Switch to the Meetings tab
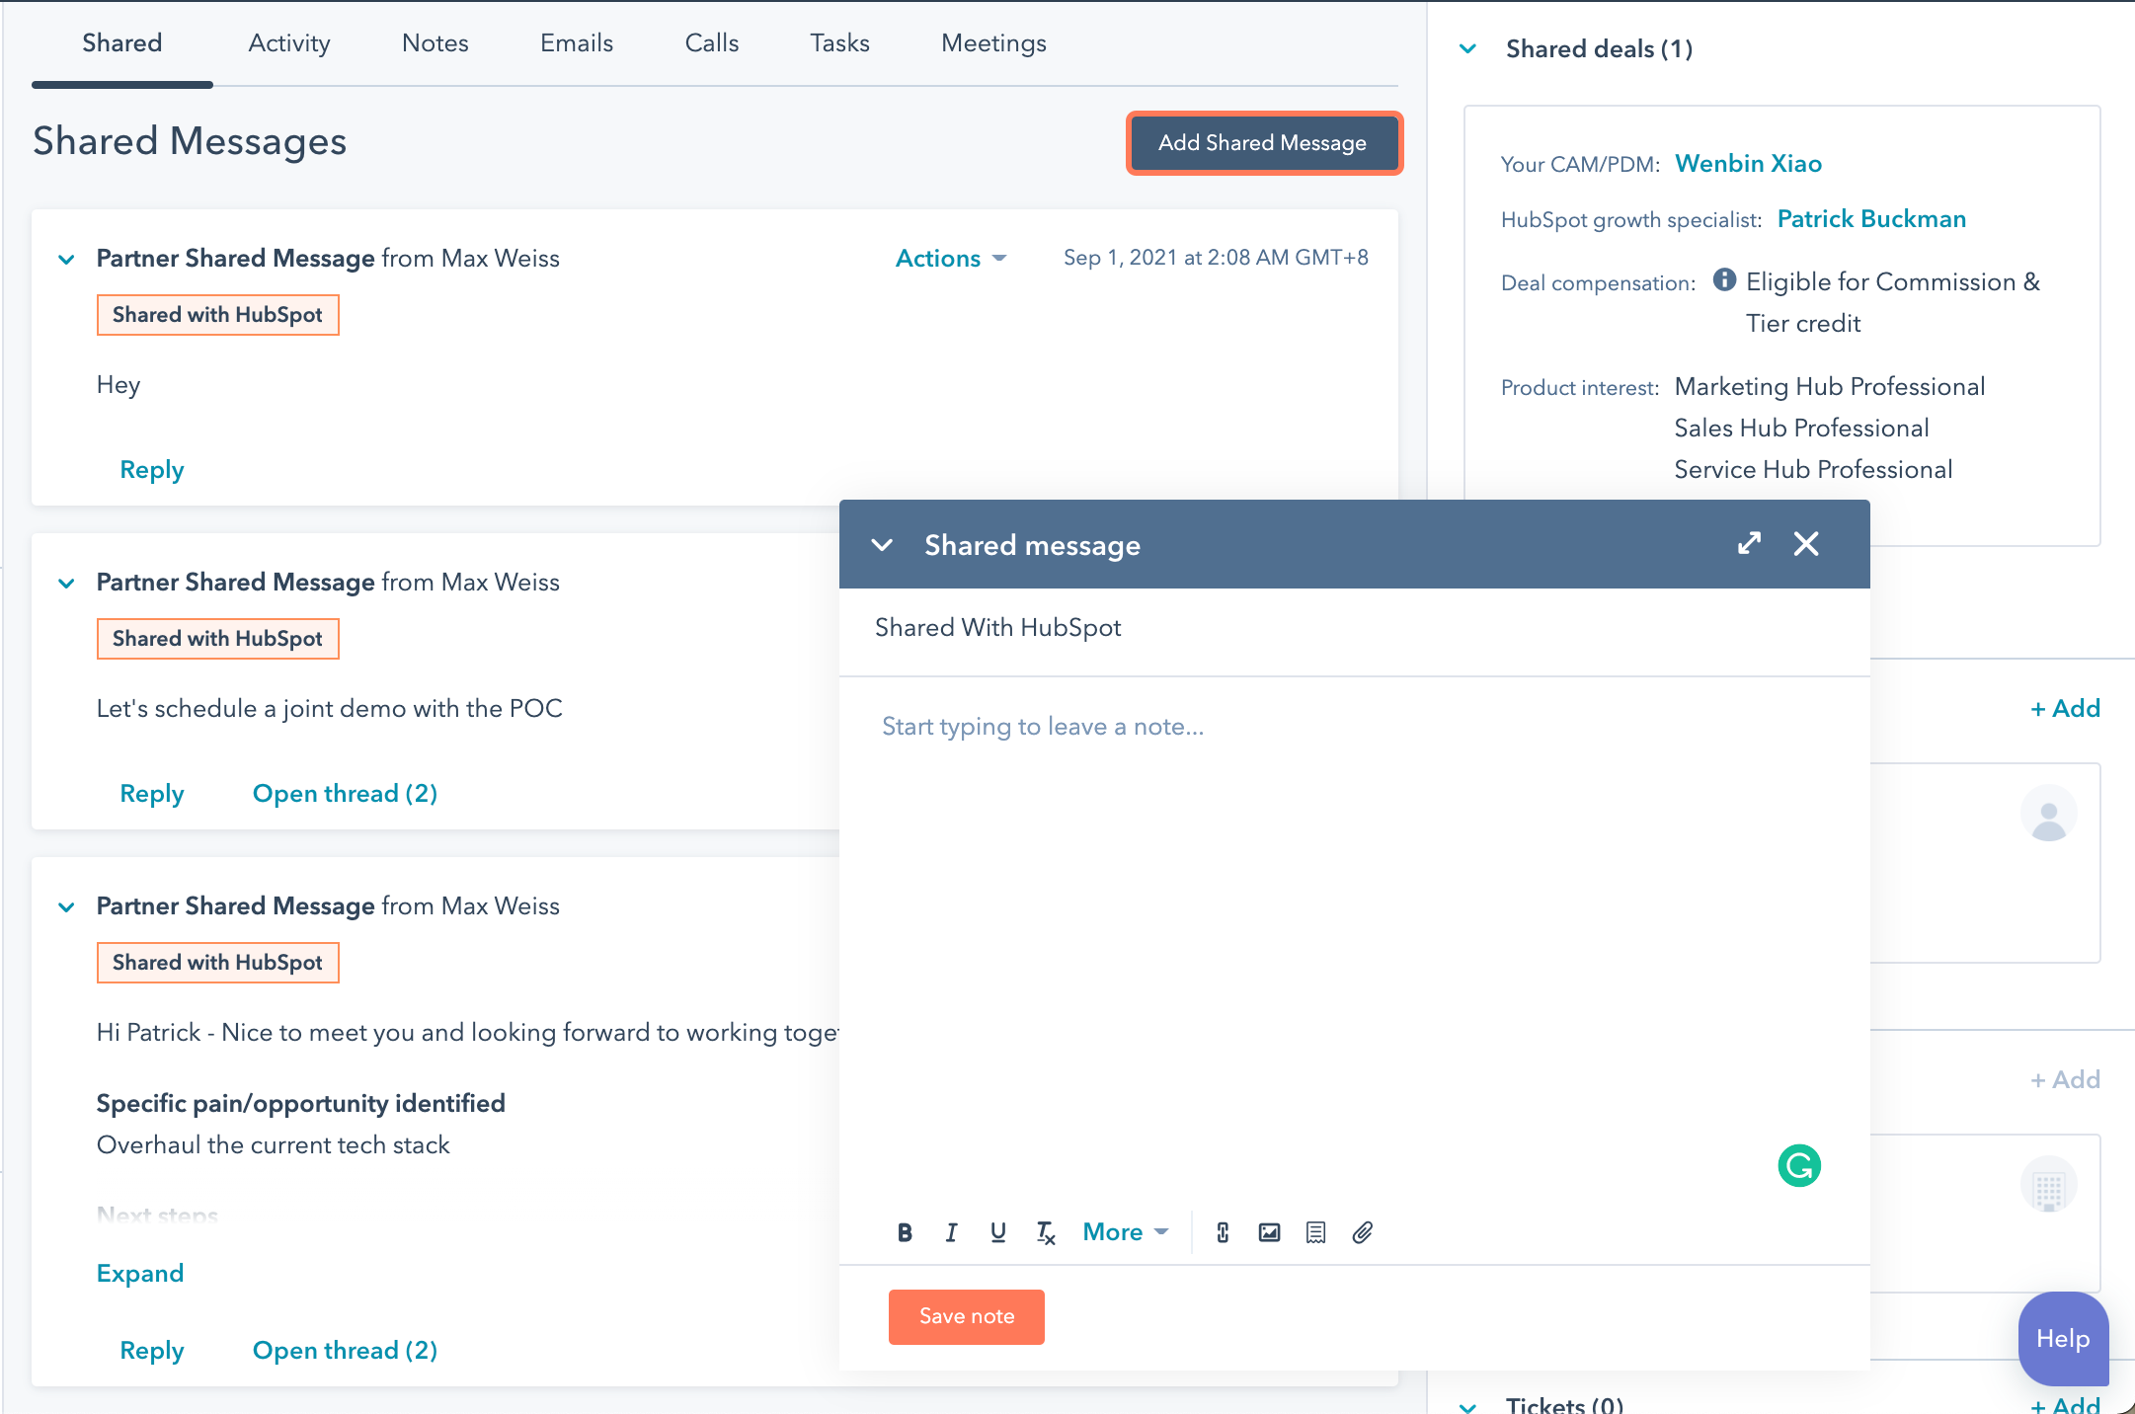 click(993, 43)
